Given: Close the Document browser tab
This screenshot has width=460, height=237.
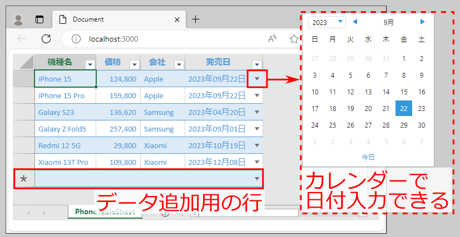Looking at the screenshot, I should click(177, 19).
